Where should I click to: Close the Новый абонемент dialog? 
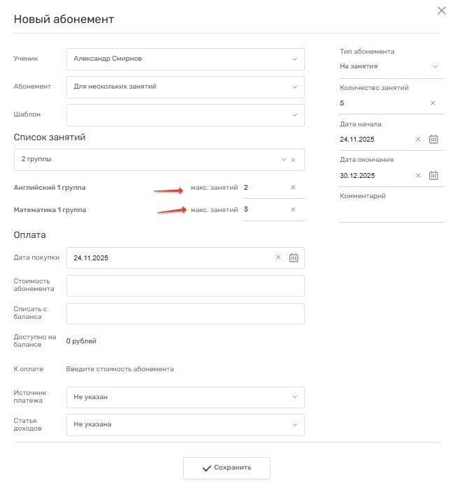[441, 10]
